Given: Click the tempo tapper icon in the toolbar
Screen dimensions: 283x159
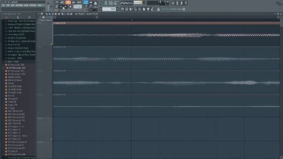Looking at the screenshot, I should click(152, 9).
